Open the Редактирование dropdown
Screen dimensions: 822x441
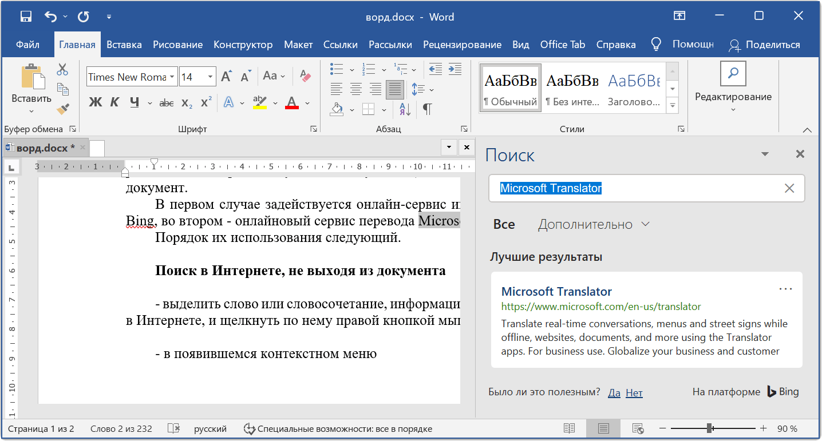coord(733,97)
